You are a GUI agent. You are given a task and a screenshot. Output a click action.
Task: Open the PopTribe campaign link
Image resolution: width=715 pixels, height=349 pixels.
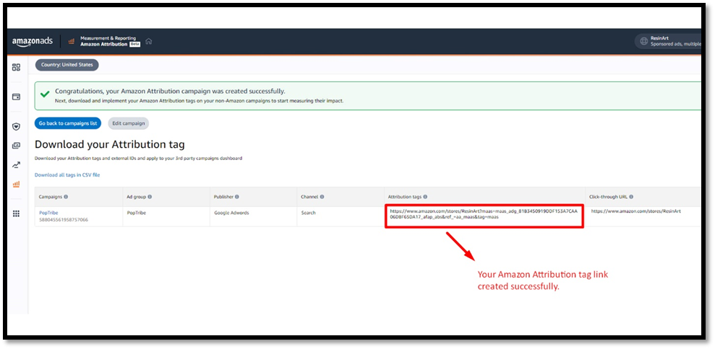48,213
